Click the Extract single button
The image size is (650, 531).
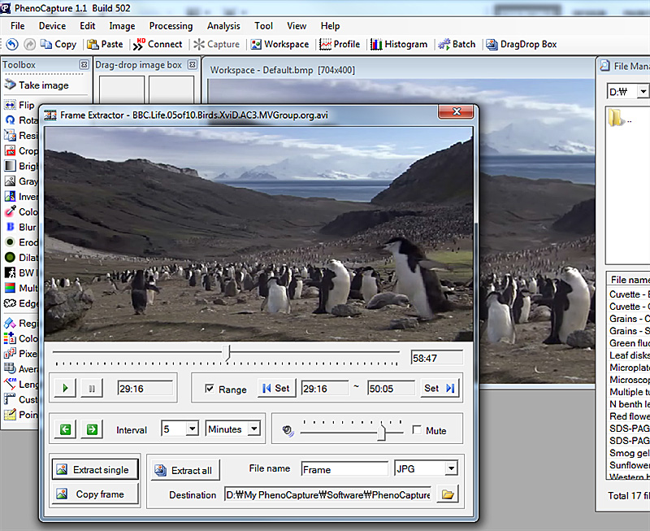(93, 469)
